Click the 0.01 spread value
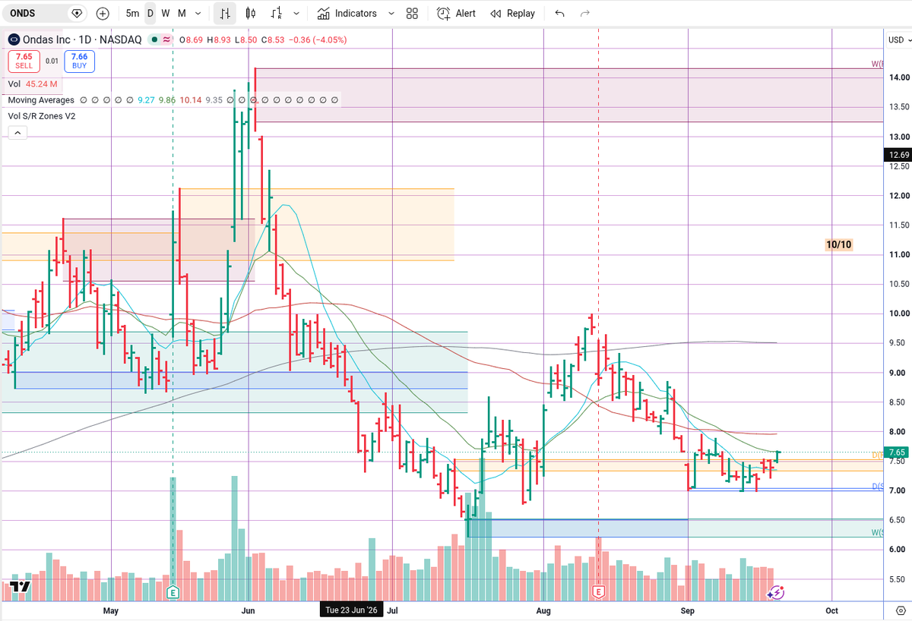The image size is (912, 621). (x=52, y=61)
